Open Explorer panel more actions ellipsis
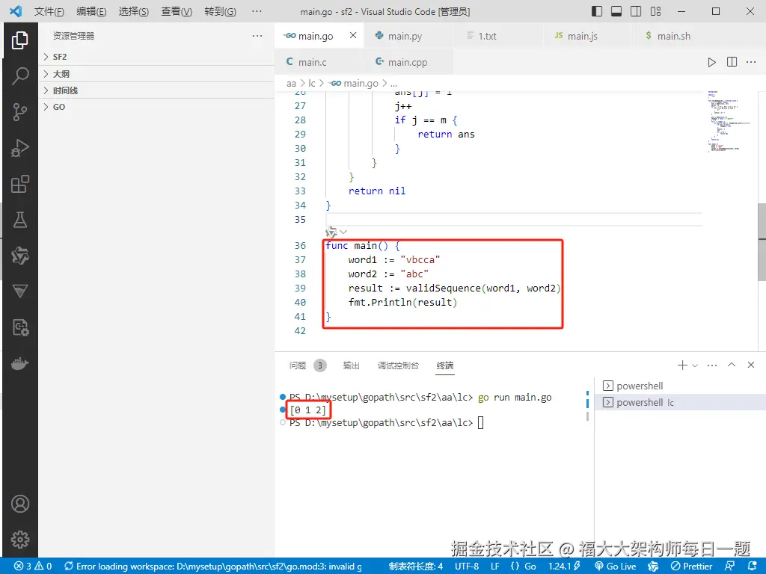The height and width of the screenshot is (574, 766). pos(257,36)
